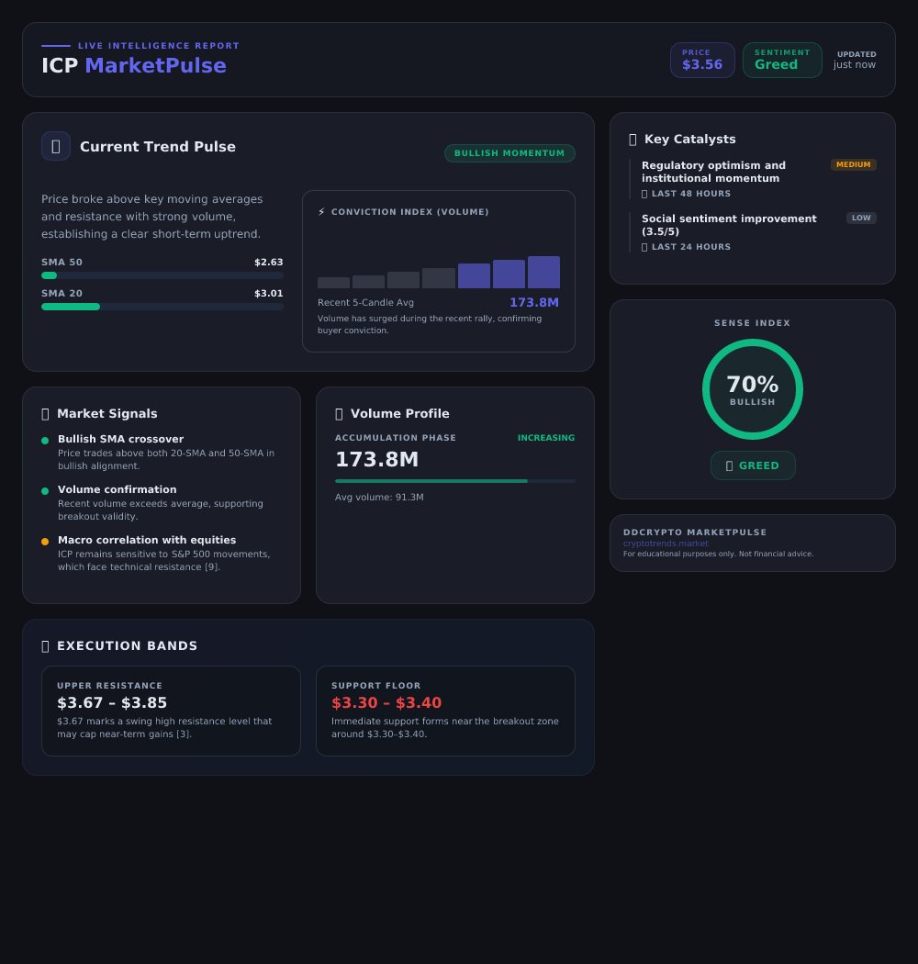918x964 pixels.
Task: Click the clock icon beside Last 24 Hours
Action: [644, 247]
